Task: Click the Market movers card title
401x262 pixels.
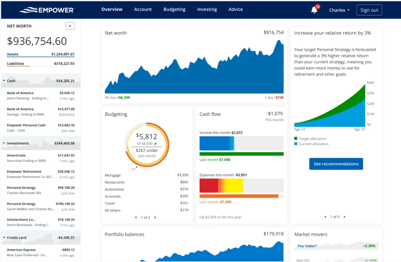Action: [311, 234]
